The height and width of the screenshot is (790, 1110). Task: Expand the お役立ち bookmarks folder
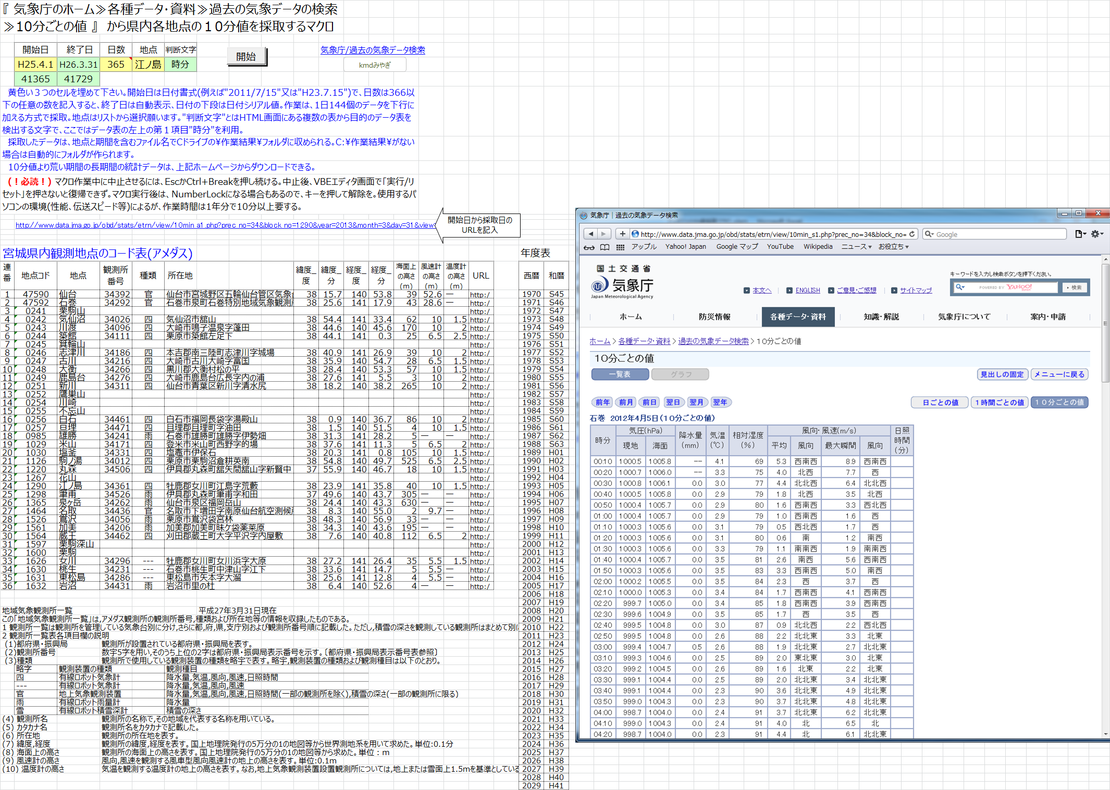tap(893, 247)
